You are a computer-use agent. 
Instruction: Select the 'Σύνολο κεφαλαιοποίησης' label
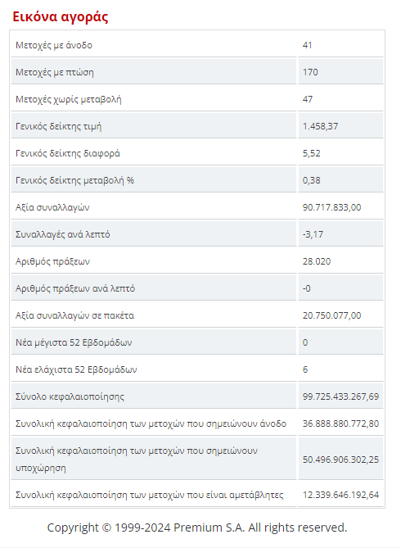[70, 396]
